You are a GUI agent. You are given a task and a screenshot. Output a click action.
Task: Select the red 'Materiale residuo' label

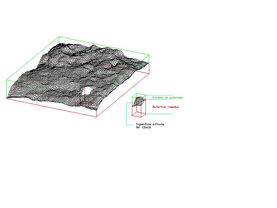tap(166, 107)
